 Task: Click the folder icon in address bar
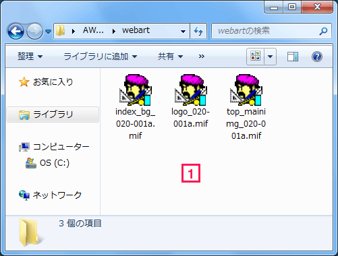[60, 30]
